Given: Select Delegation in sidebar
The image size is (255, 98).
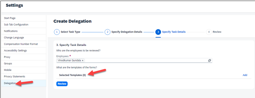Looking at the screenshot, I should pyautogui.click(x=24, y=83).
